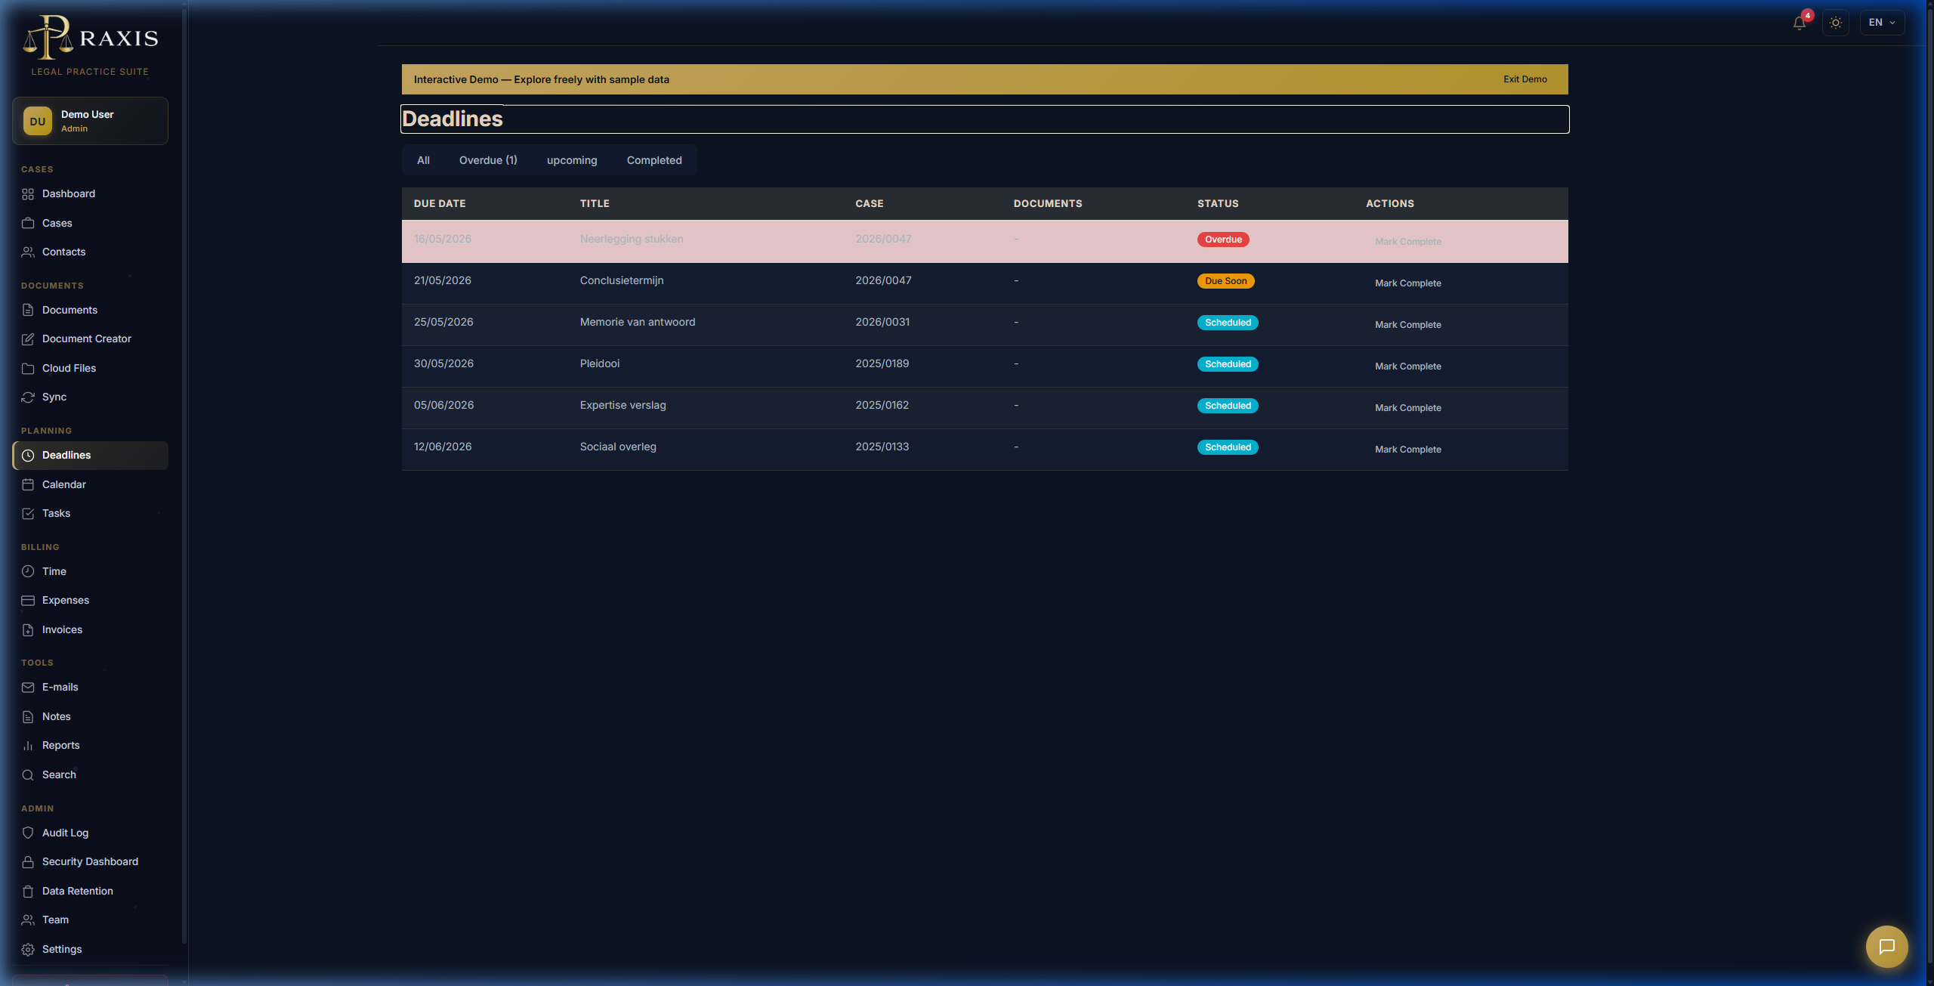Click case number 2025/0189
The image size is (1934, 986).
[x=882, y=363]
